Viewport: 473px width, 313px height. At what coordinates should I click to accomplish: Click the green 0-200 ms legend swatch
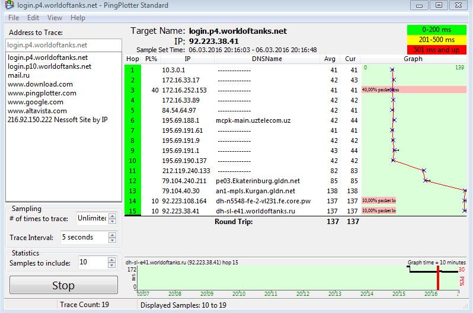pos(436,30)
